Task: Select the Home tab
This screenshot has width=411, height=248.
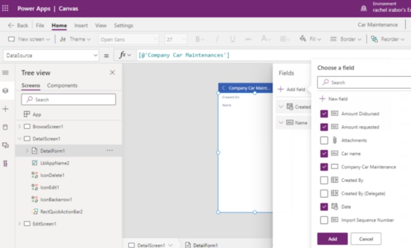Action: click(x=59, y=26)
